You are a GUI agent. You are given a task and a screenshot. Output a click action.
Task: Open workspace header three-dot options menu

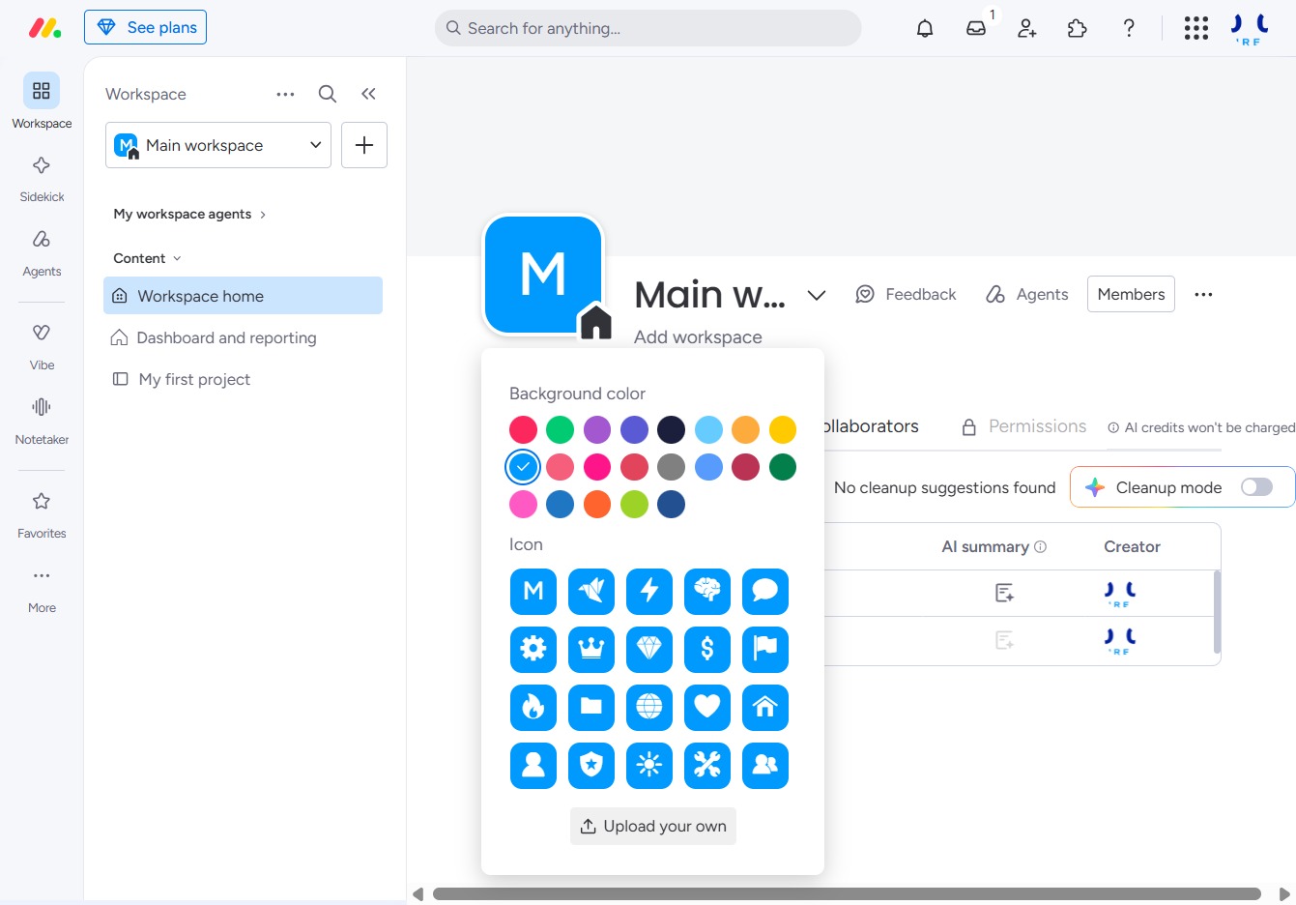click(1203, 295)
